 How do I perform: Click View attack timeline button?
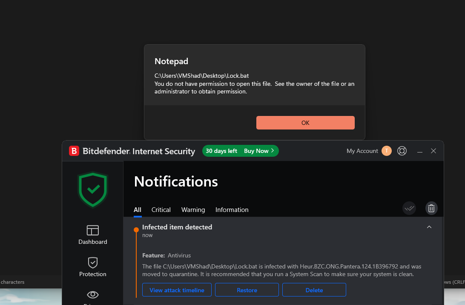[177, 290]
